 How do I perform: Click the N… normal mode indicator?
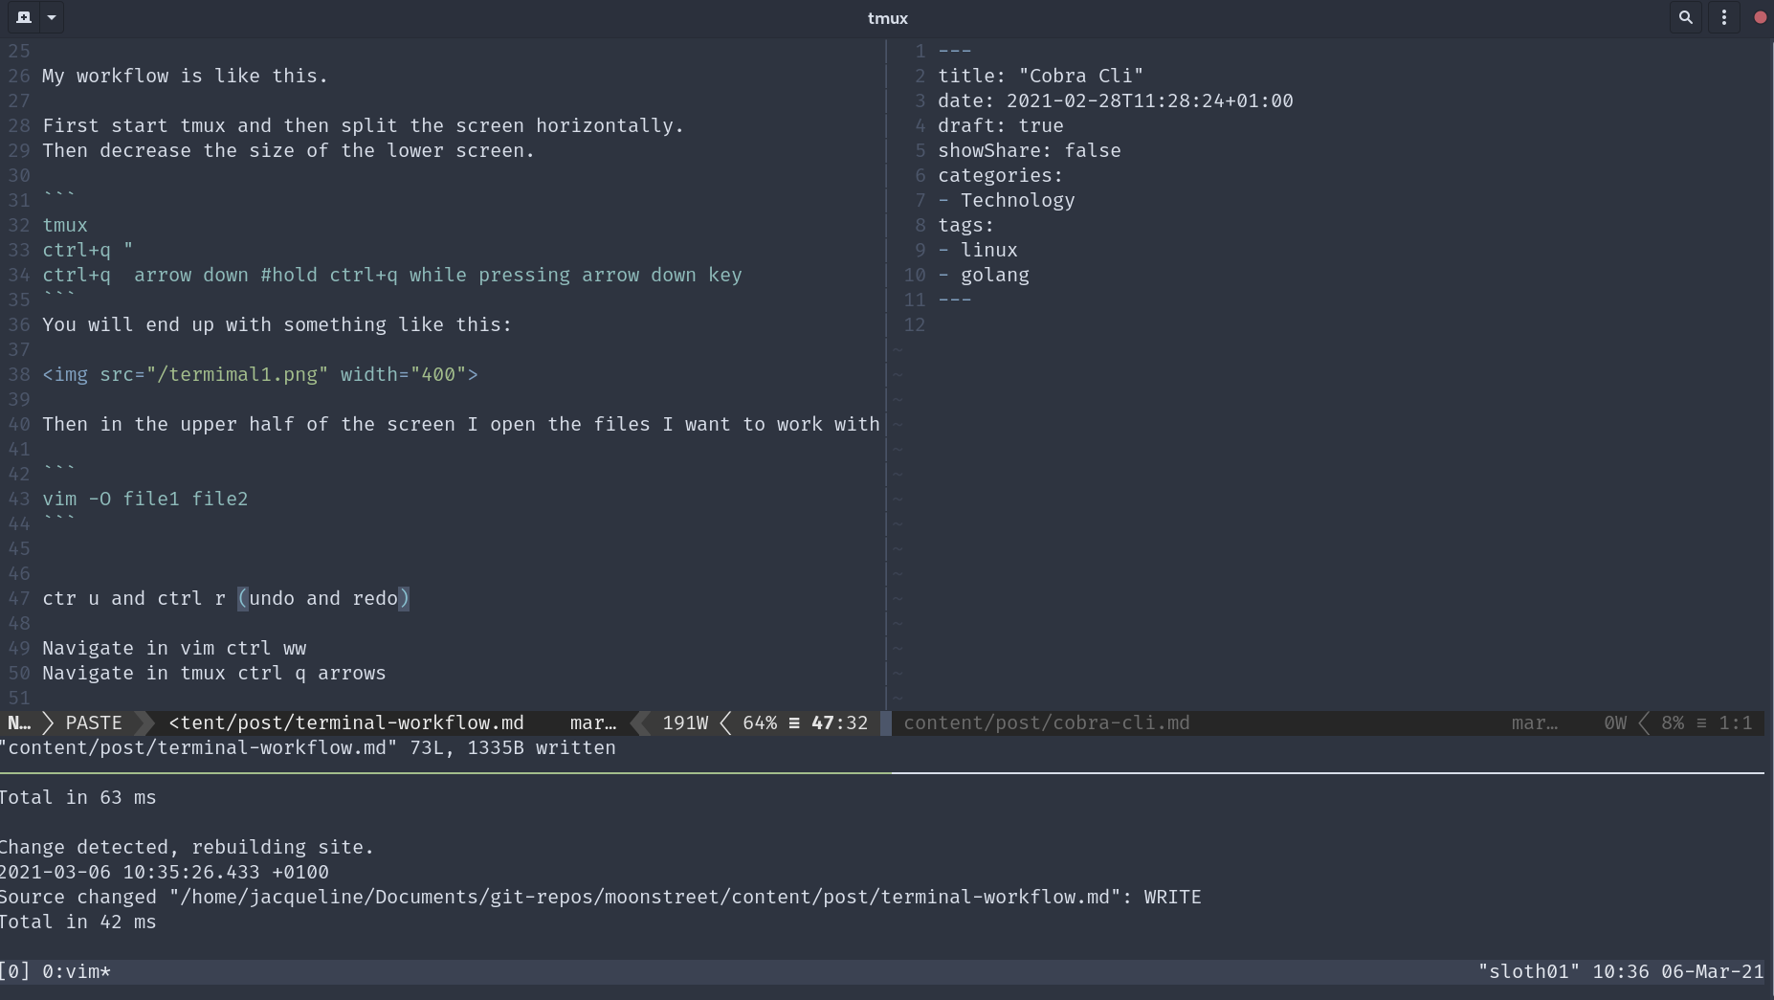pyautogui.click(x=19, y=722)
